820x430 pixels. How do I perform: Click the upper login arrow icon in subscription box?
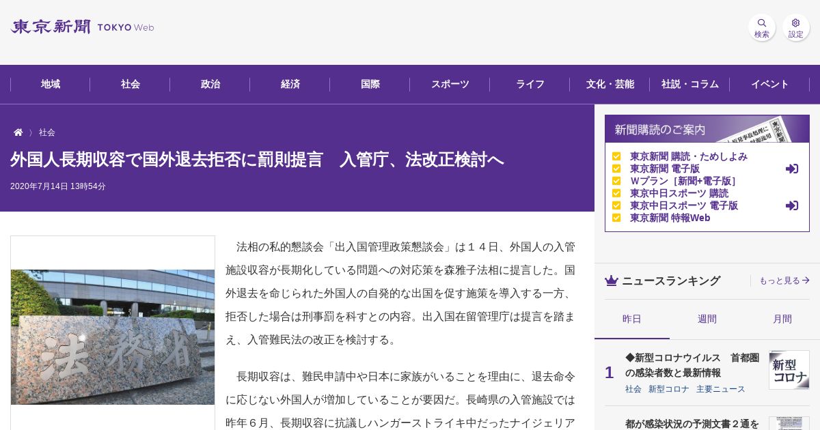(x=792, y=169)
